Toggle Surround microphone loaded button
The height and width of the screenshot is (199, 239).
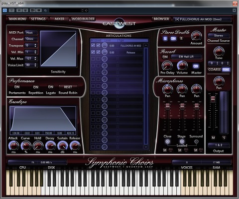[x=196, y=141]
